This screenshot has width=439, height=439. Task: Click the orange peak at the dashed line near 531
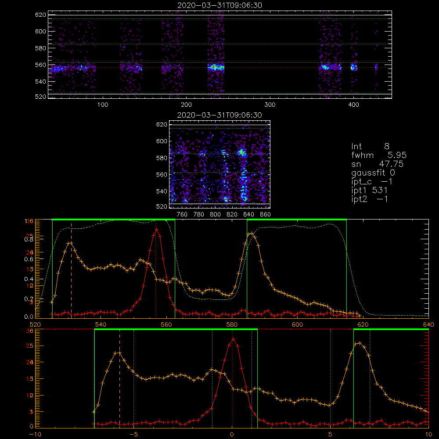(x=71, y=243)
